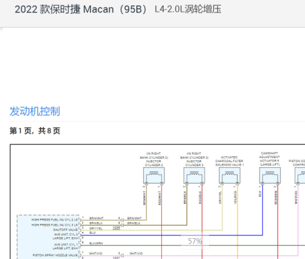Click the X036 connector reference
The width and height of the screenshot is (305, 259).
(x=116, y=228)
